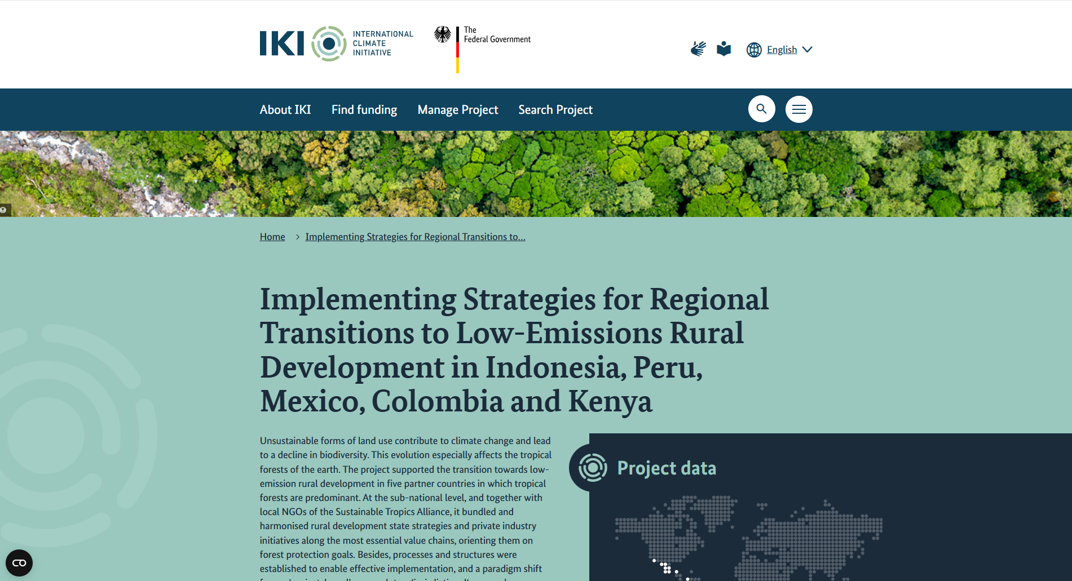The height and width of the screenshot is (581, 1072).
Task: Open the About IKI menu
Action: [x=285, y=110]
